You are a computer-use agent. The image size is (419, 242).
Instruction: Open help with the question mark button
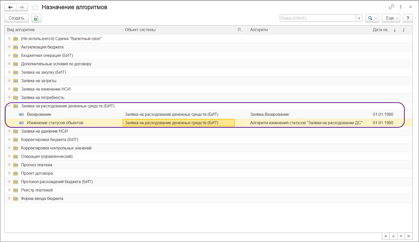408,18
